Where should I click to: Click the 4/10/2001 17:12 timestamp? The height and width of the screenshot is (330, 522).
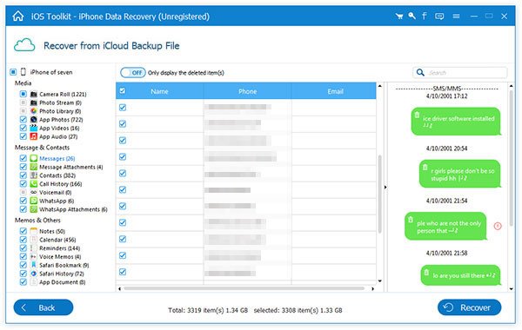pos(447,96)
